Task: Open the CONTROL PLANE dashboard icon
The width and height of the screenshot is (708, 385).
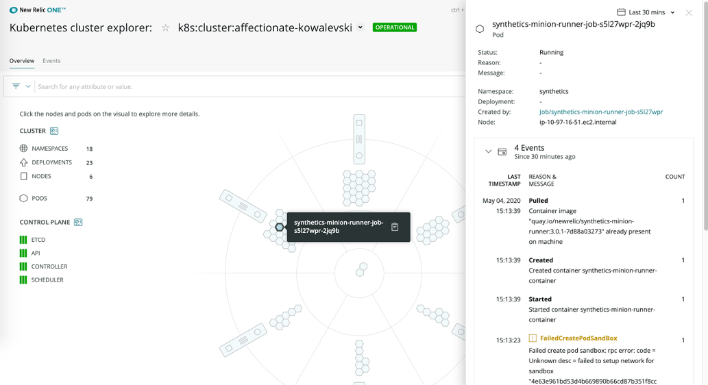Action: click(x=78, y=222)
